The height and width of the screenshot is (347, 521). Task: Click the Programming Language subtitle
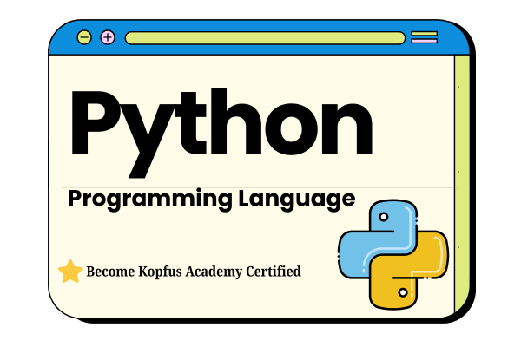[x=211, y=200]
